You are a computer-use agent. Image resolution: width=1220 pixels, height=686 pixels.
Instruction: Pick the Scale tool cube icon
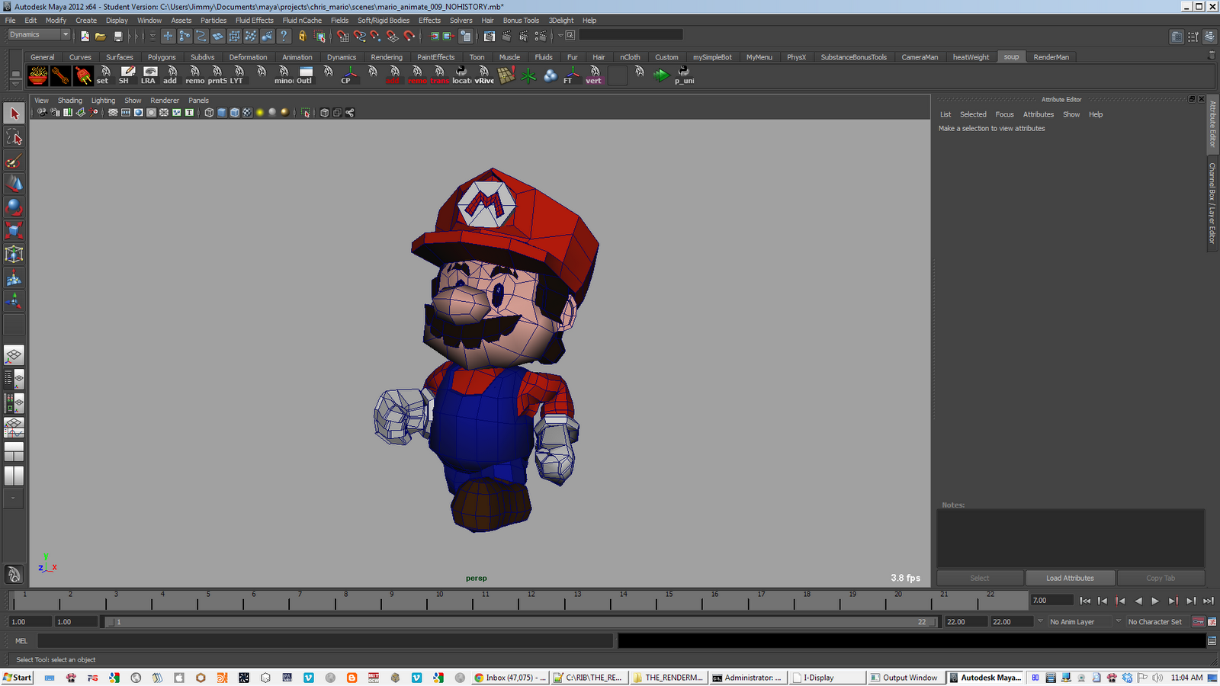[x=14, y=230]
